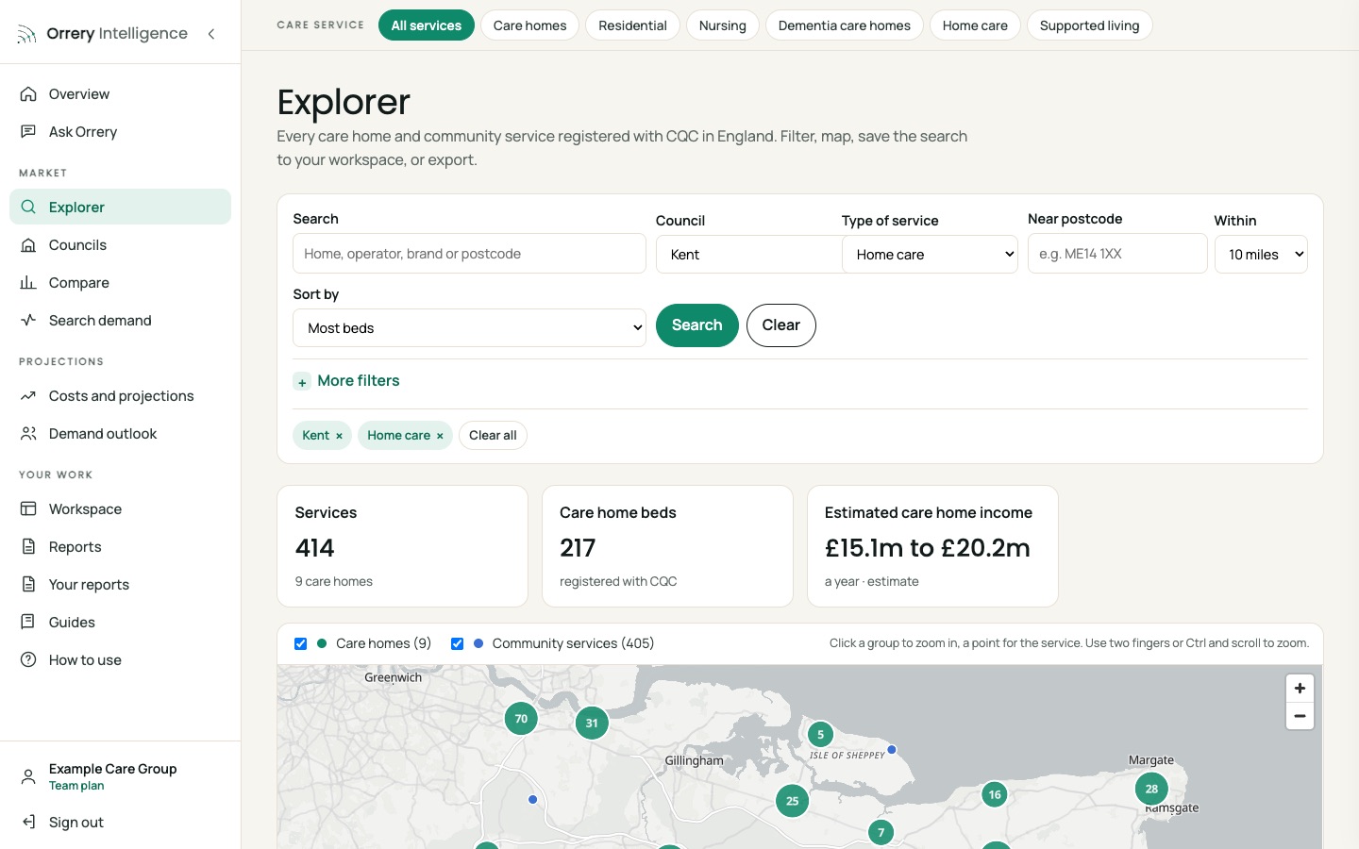Focus the Near postcode field
Image resolution: width=1359 pixels, height=849 pixels.
[x=1117, y=254]
